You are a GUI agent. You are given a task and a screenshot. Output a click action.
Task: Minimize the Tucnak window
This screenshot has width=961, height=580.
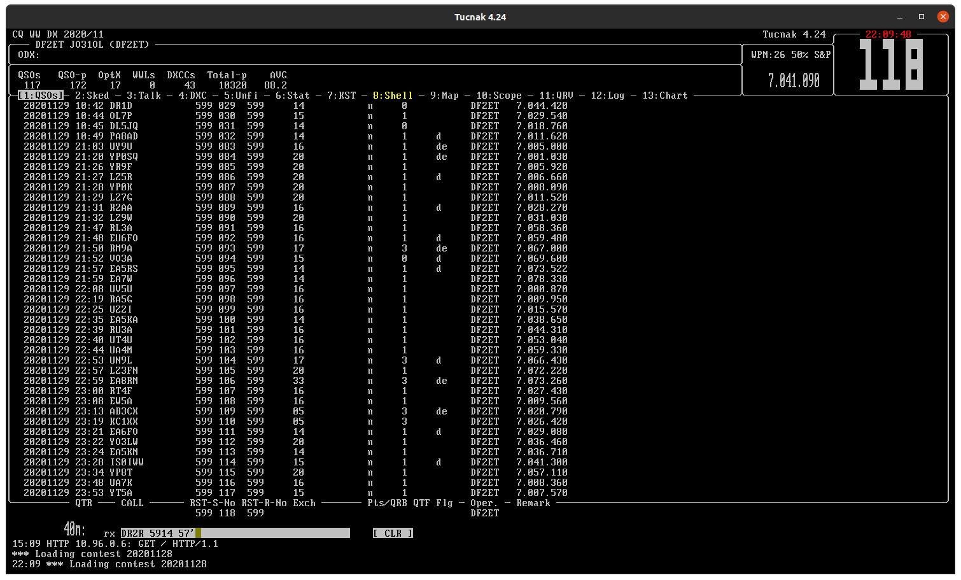(x=899, y=17)
